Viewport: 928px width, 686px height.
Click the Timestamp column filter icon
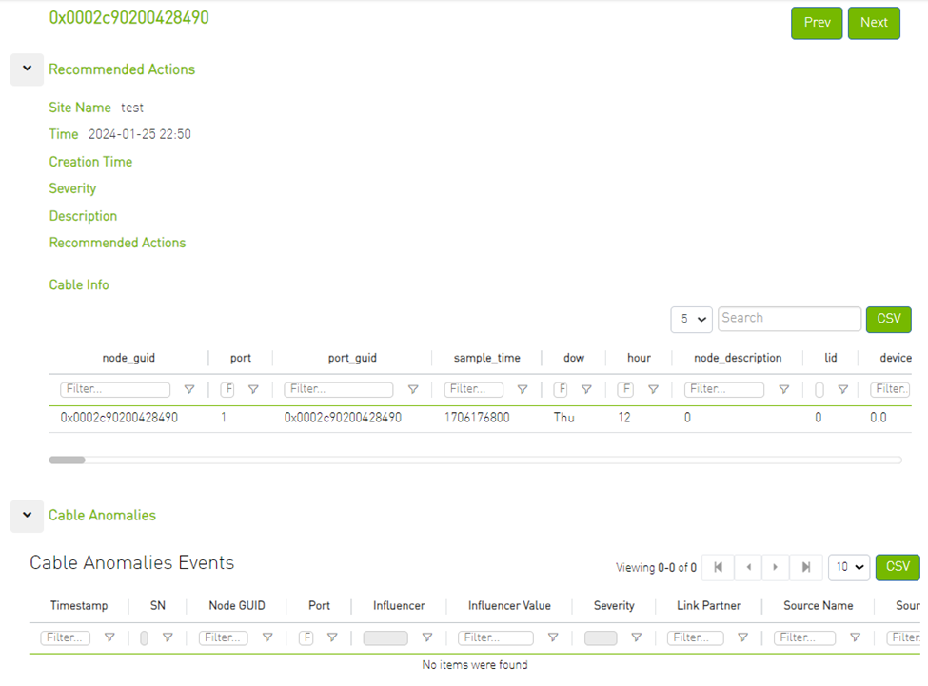click(x=109, y=637)
